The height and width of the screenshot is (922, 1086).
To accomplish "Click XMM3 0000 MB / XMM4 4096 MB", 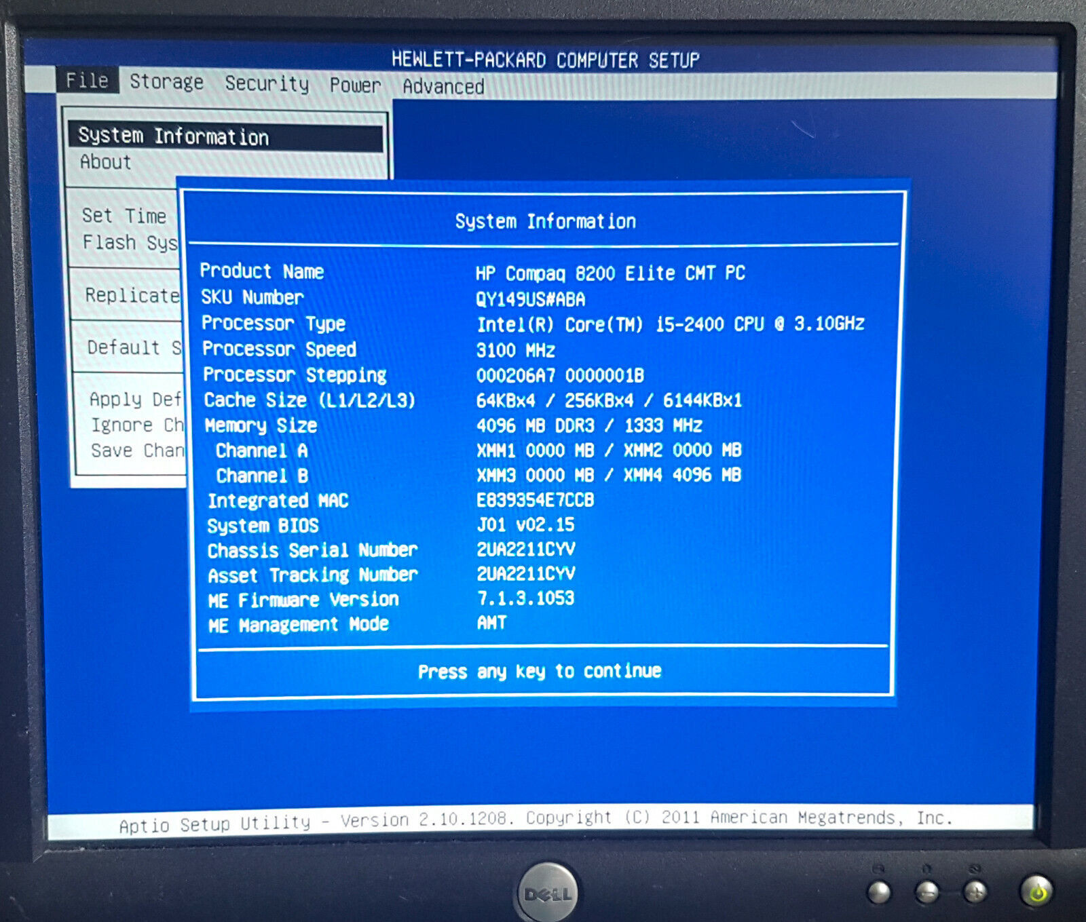I will click(609, 475).
